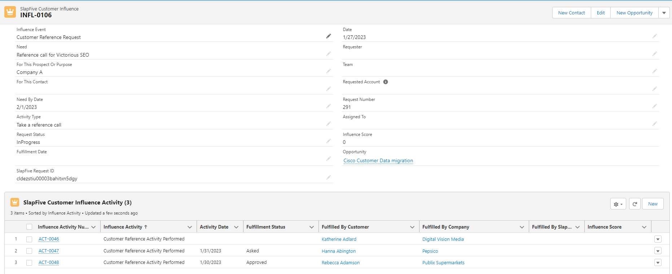Edit the SlapFive Request ID pencil icon

pos(328,177)
